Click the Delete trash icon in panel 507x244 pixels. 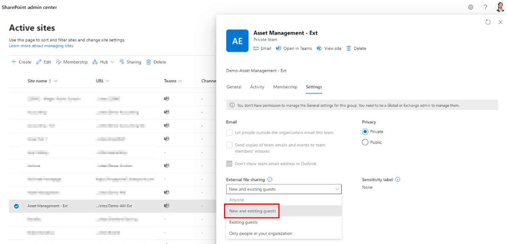click(349, 49)
